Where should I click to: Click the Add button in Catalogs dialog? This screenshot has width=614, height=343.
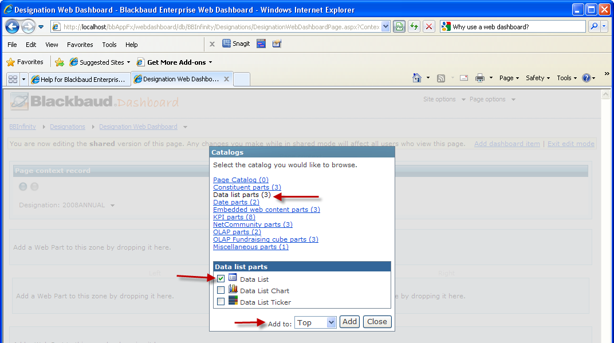(x=350, y=322)
